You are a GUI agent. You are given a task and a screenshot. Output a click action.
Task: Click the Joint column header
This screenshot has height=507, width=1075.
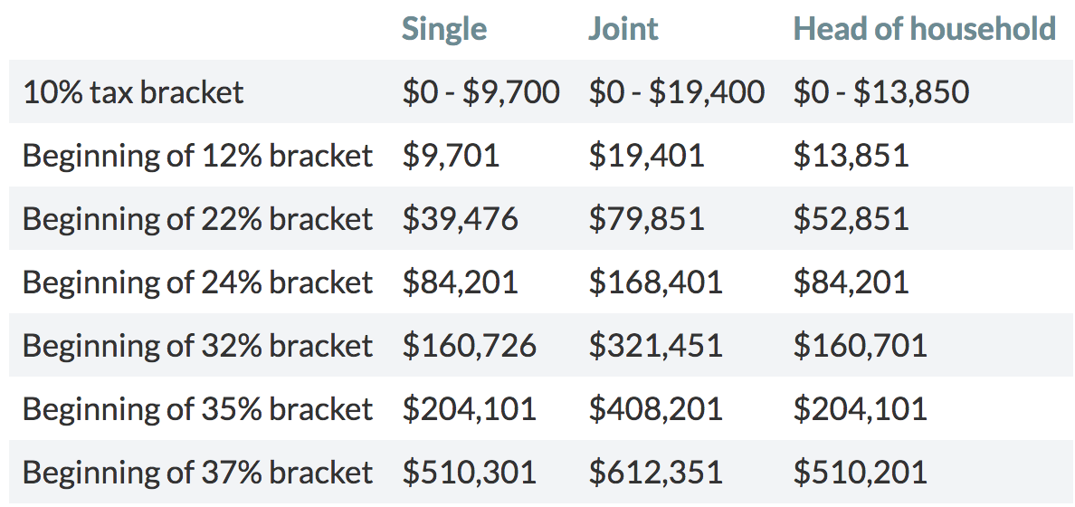click(x=623, y=29)
